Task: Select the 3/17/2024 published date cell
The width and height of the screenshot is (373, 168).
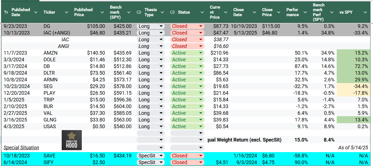Action: click(15, 66)
